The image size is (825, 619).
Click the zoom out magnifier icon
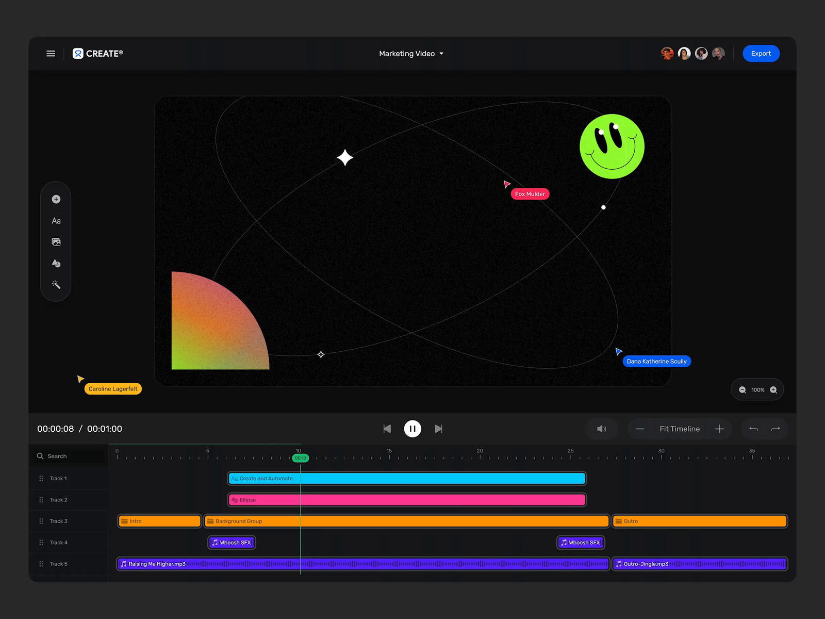(742, 389)
